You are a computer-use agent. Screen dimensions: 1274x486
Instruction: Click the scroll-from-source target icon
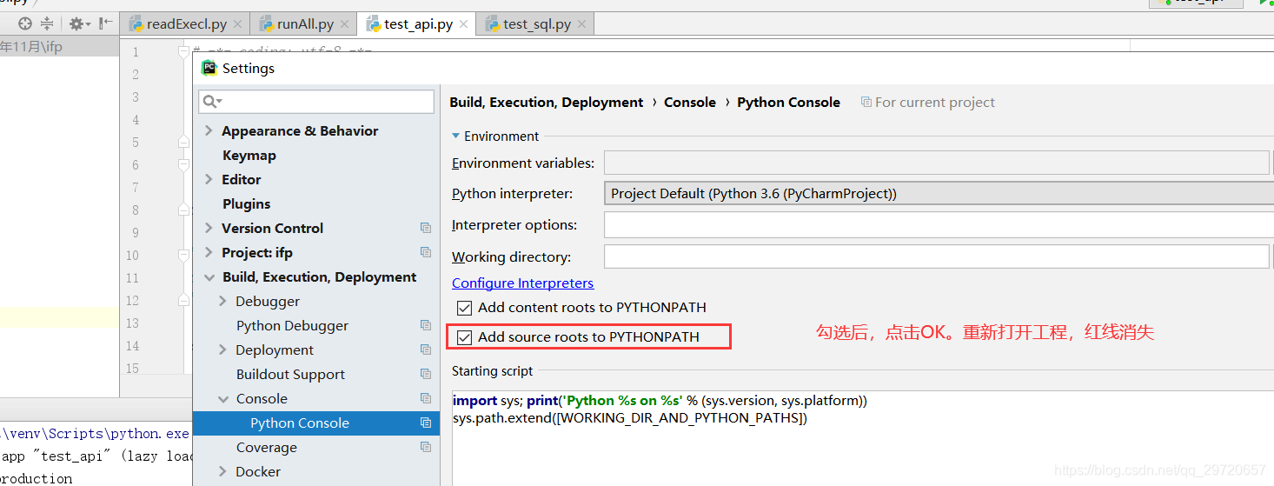(24, 23)
